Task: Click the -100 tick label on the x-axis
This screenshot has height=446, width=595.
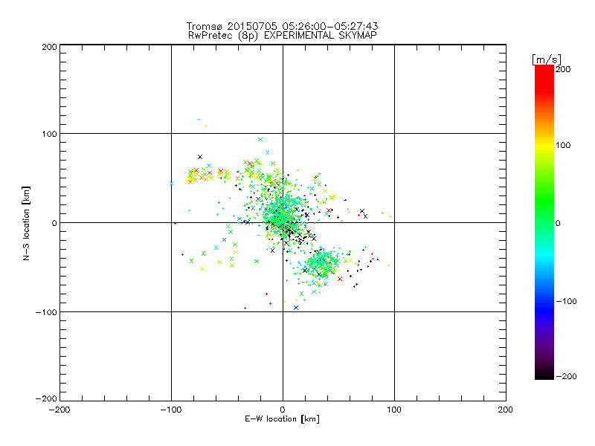Action: [x=170, y=410]
